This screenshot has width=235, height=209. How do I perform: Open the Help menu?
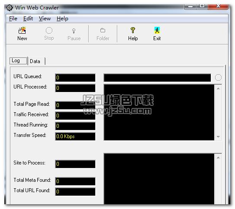pos(62,19)
